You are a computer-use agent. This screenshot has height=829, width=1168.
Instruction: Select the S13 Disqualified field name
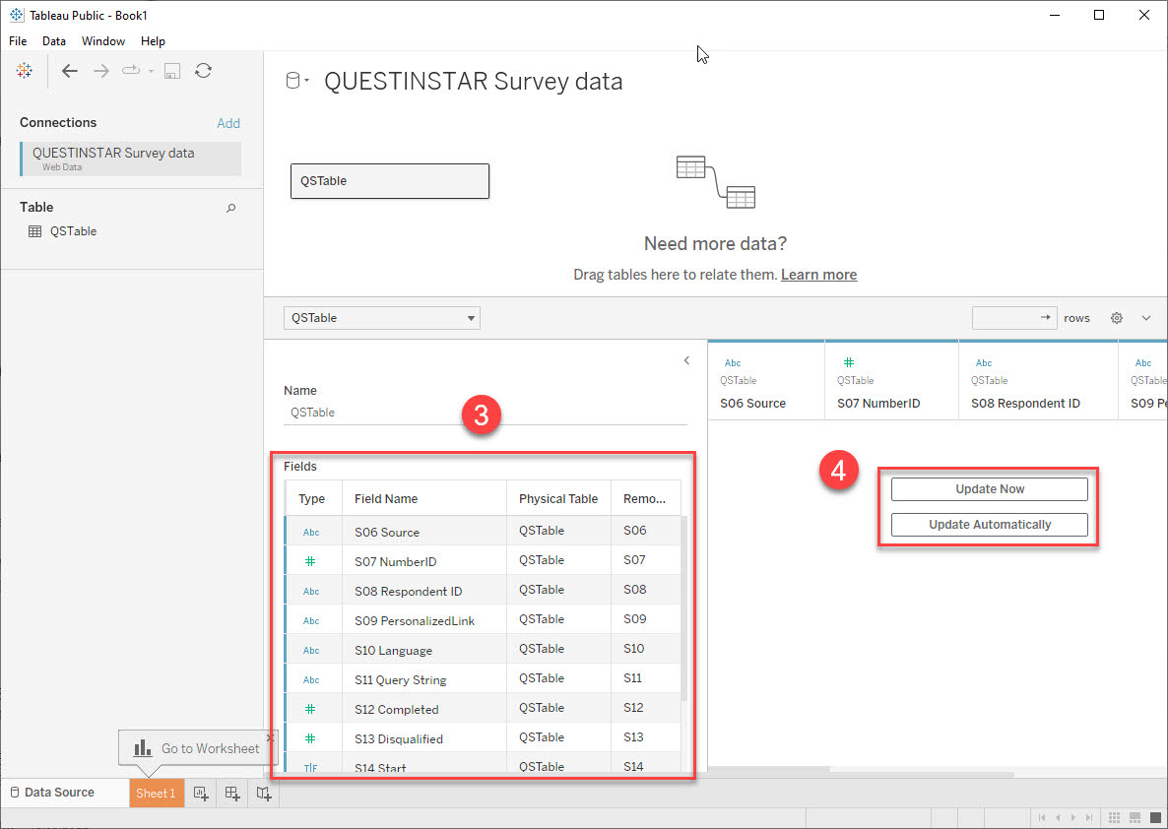pos(399,738)
